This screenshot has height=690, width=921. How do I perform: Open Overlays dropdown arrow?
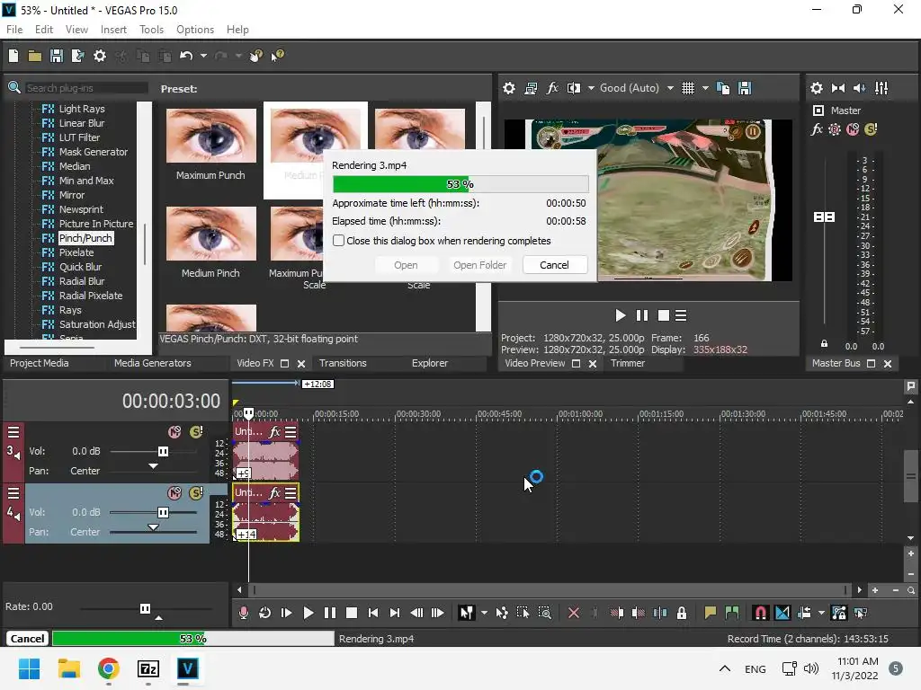705,88
